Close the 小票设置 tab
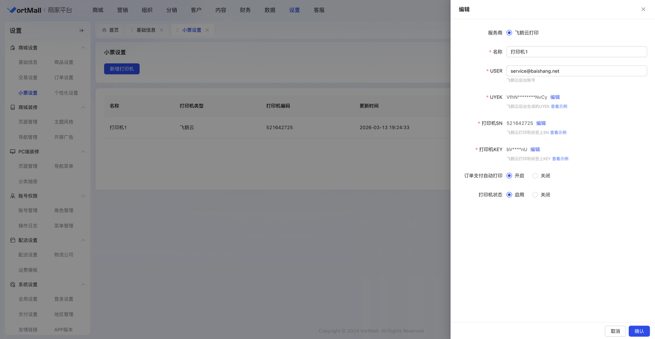The width and height of the screenshot is (655, 339). (x=207, y=30)
